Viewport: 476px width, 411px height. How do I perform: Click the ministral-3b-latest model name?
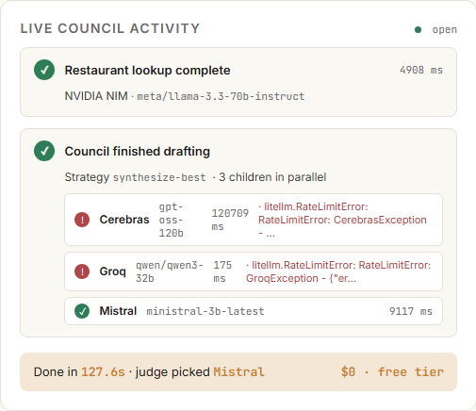[205, 311]
